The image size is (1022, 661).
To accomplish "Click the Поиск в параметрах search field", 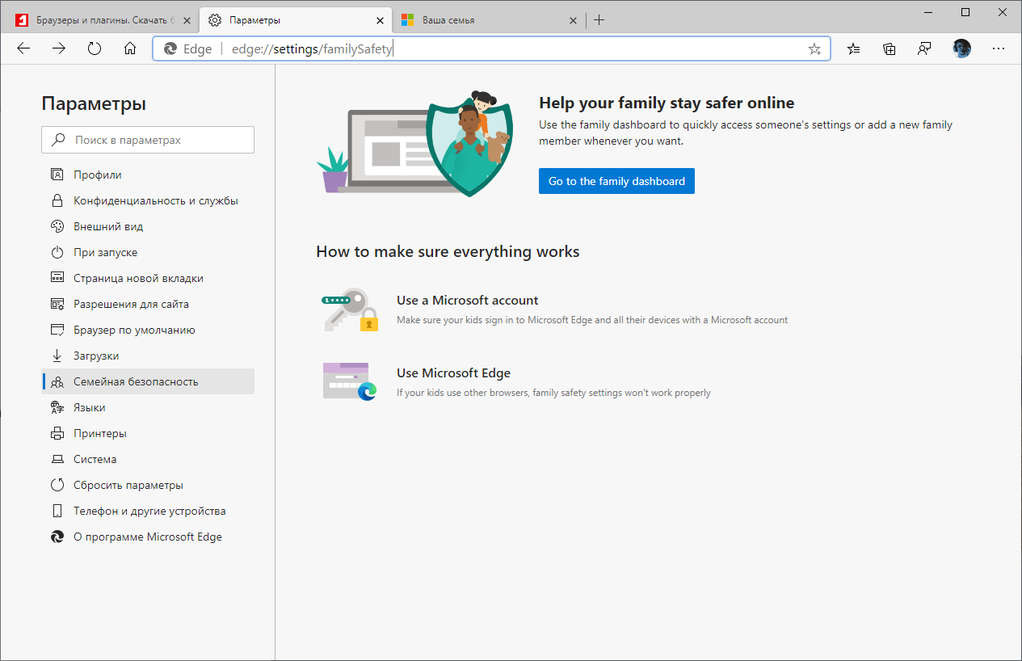I will tap(148, 139).
